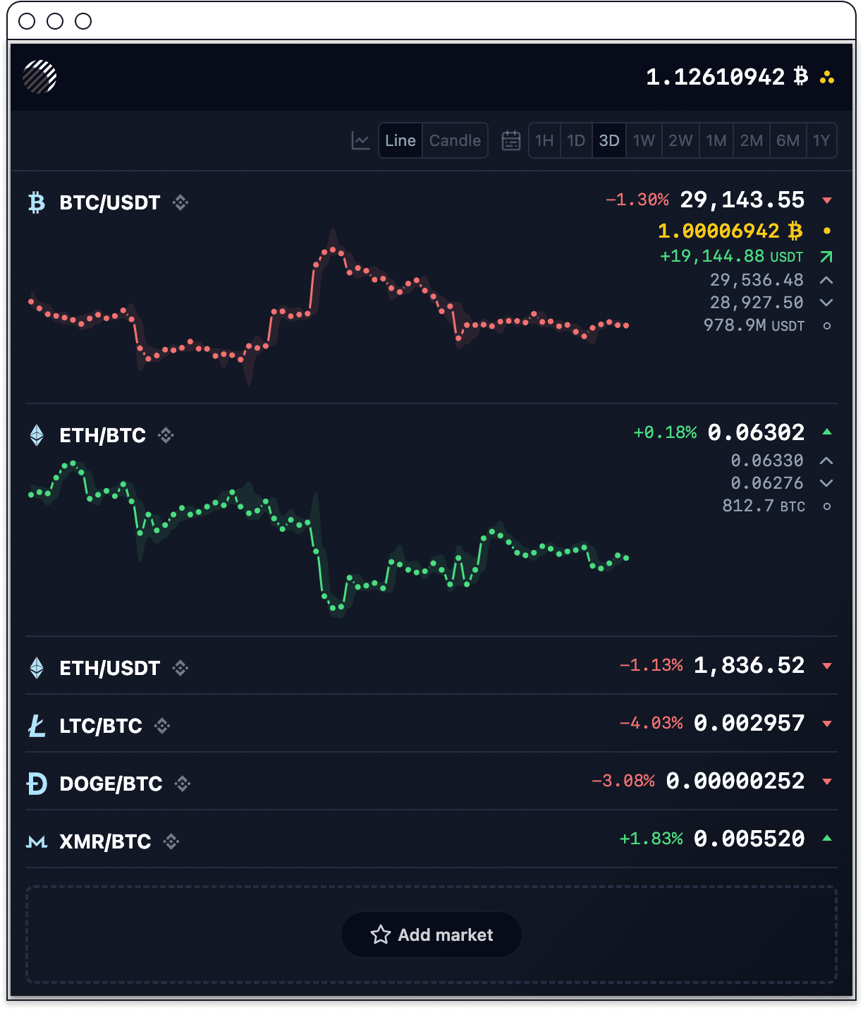This screenshot has height=1010, width=863.
Task: Switch time range to 1Y
Action: click(821, 140)
